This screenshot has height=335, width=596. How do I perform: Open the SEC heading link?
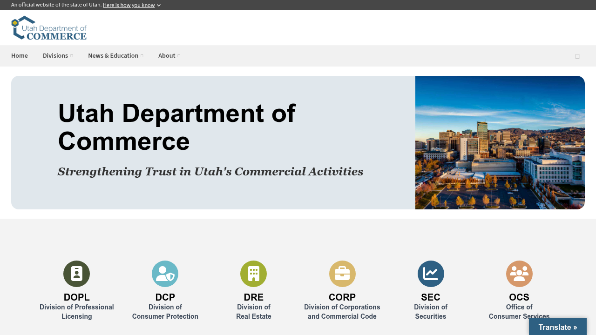pos(431,297)
